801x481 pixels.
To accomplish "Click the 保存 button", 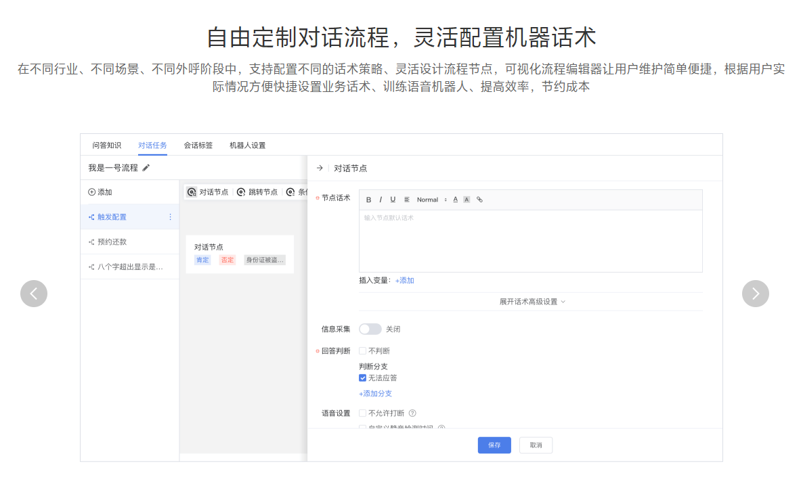I will click(494, 445).
